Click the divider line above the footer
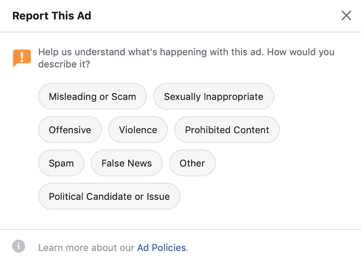361x264 pixels. click(180, 230)
